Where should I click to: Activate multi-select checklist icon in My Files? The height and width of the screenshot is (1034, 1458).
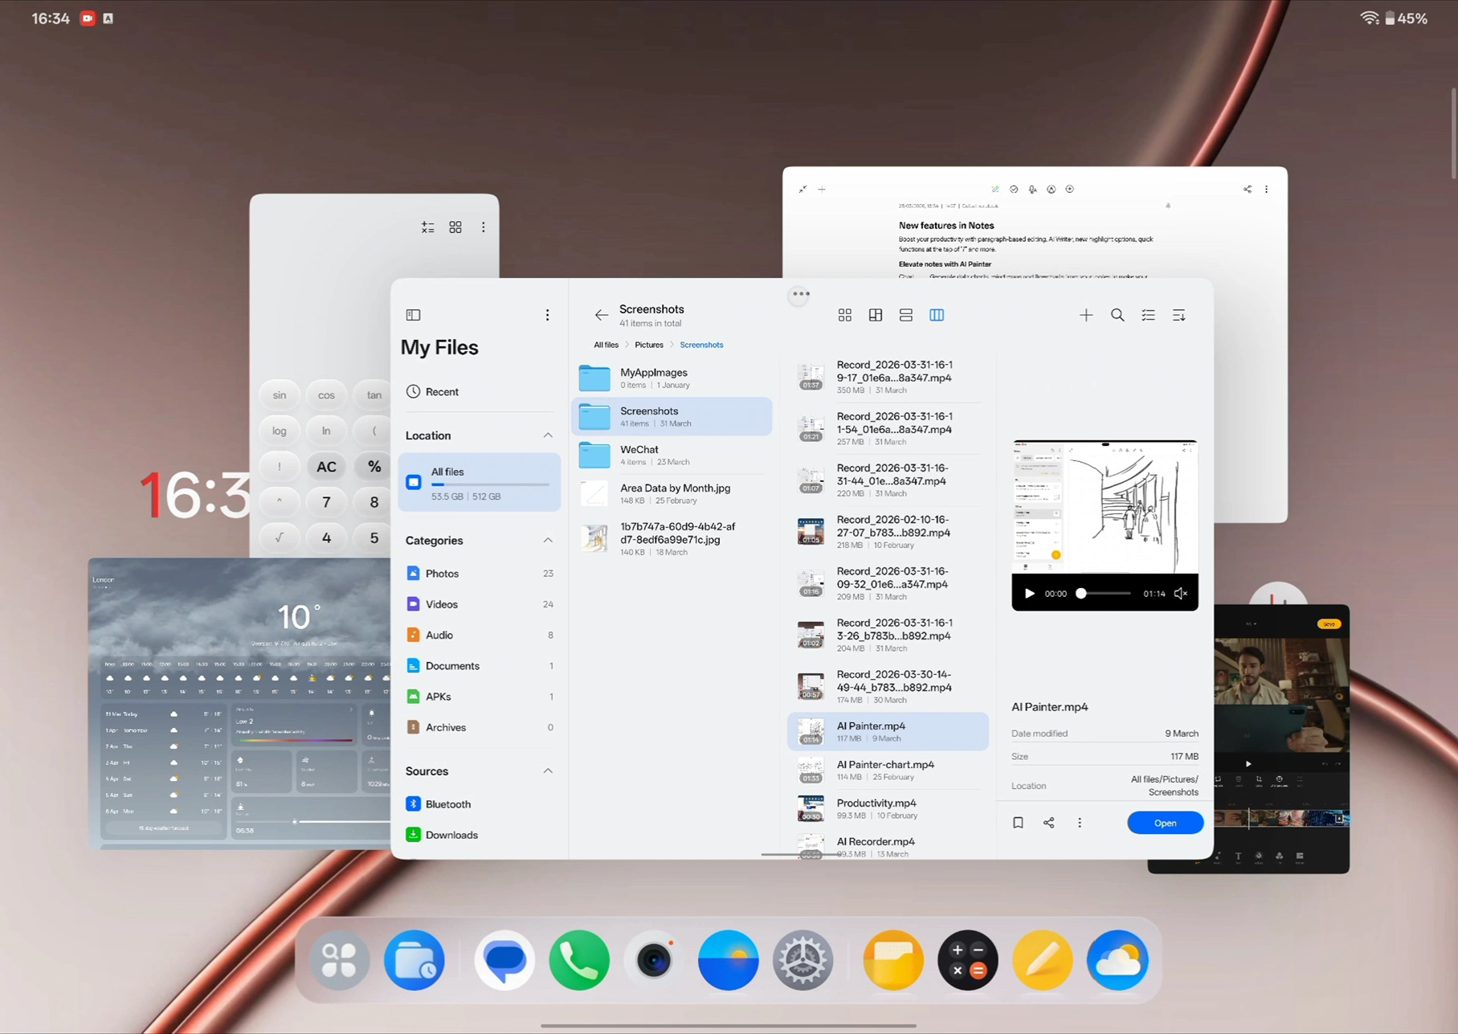(x=1148, y=315)
